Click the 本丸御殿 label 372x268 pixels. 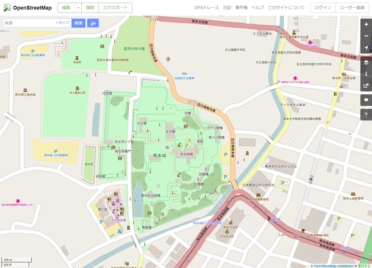point(186,154)
